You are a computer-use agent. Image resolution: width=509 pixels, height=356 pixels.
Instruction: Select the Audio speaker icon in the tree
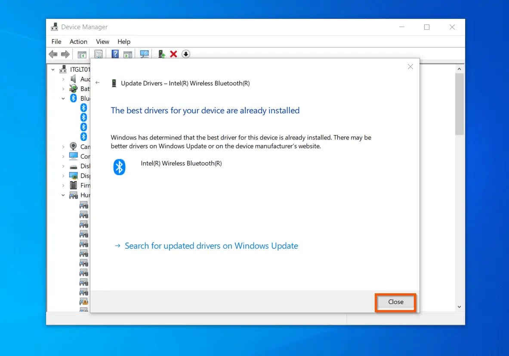(74, 79)
